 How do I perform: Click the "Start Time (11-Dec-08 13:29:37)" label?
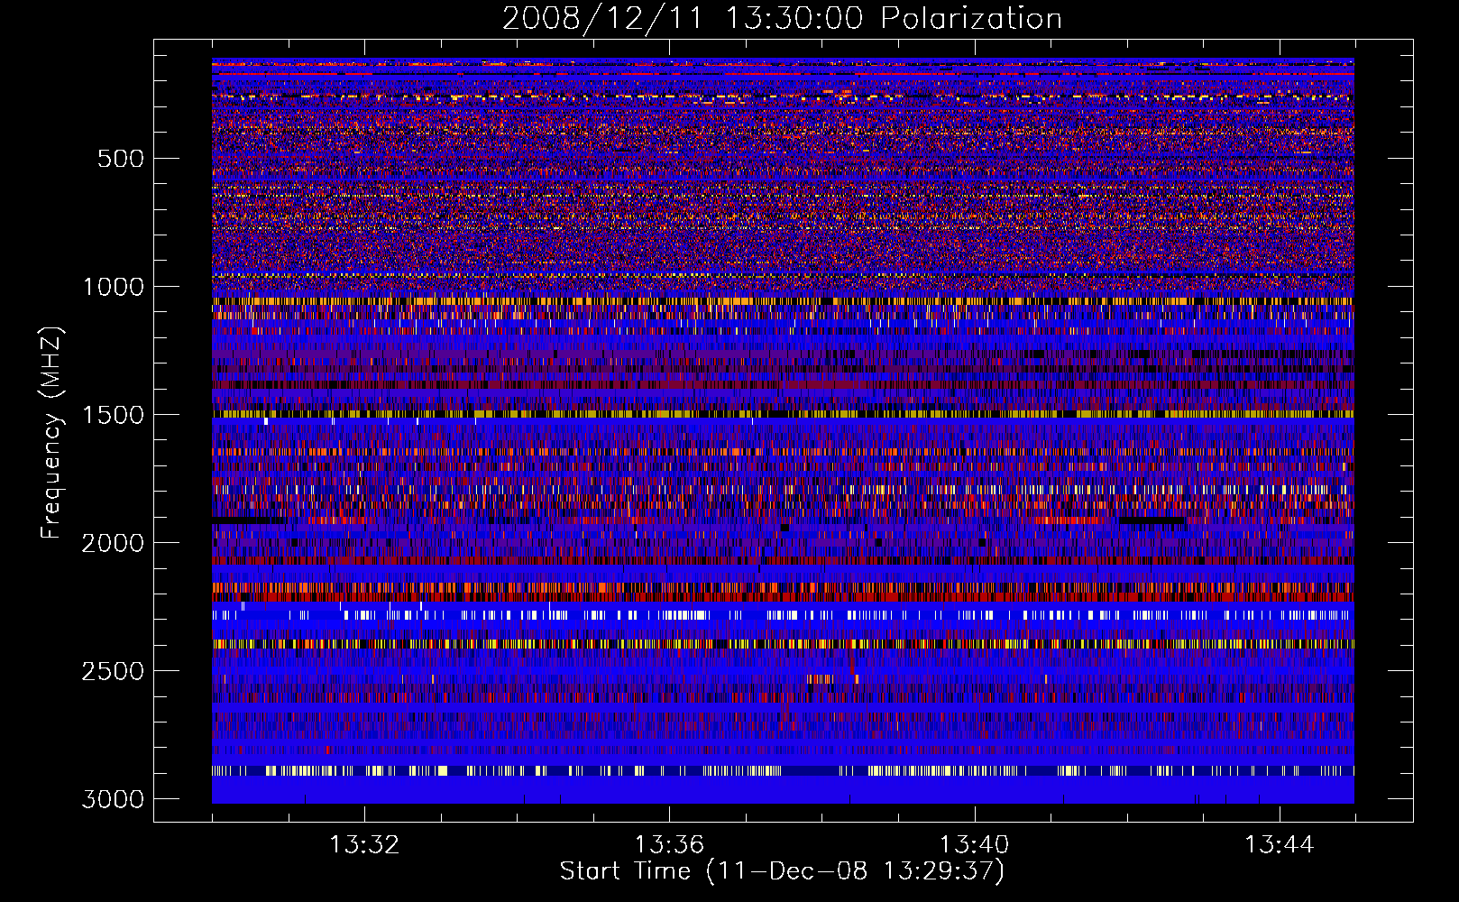coord(782,871)
